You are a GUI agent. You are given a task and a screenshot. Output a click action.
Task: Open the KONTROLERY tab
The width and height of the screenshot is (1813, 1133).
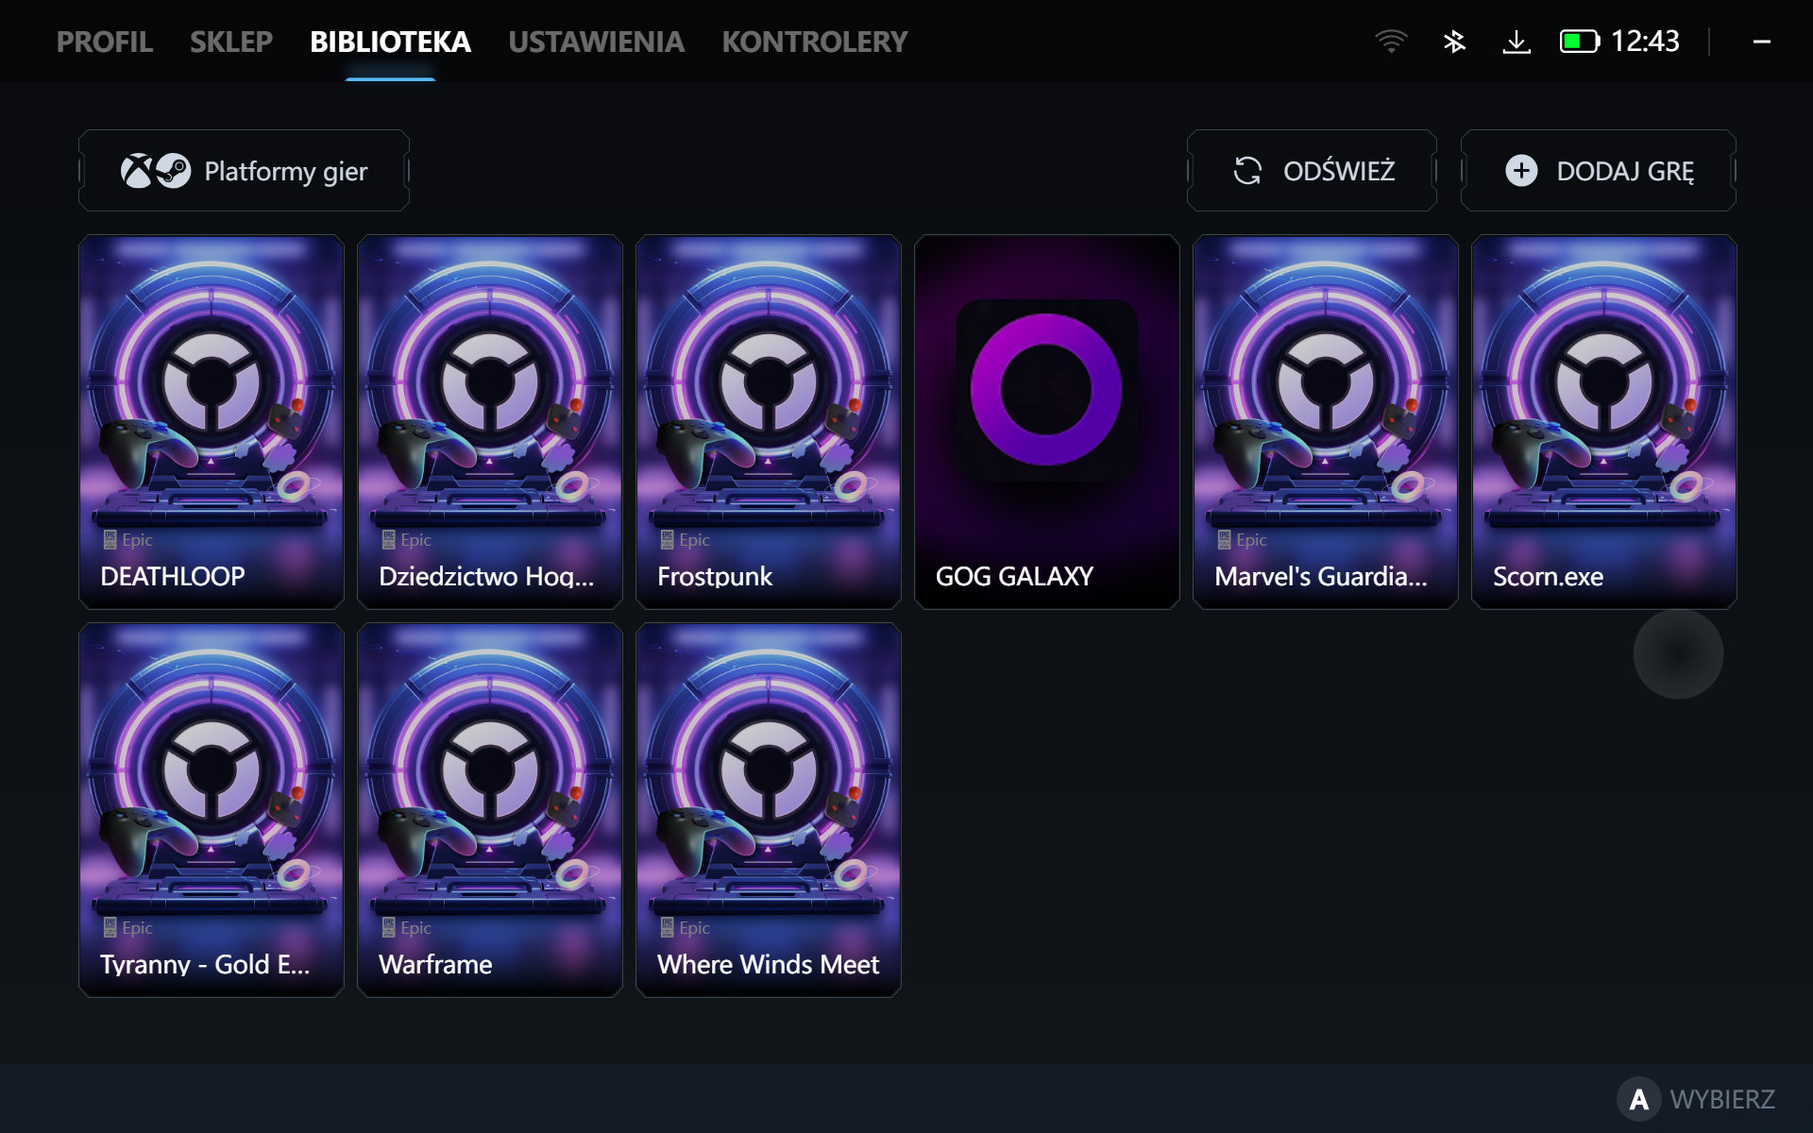coord(814,42)
